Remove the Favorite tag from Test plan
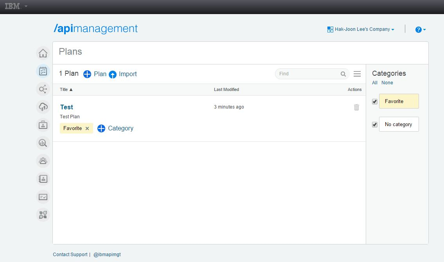 pos(87,128)
